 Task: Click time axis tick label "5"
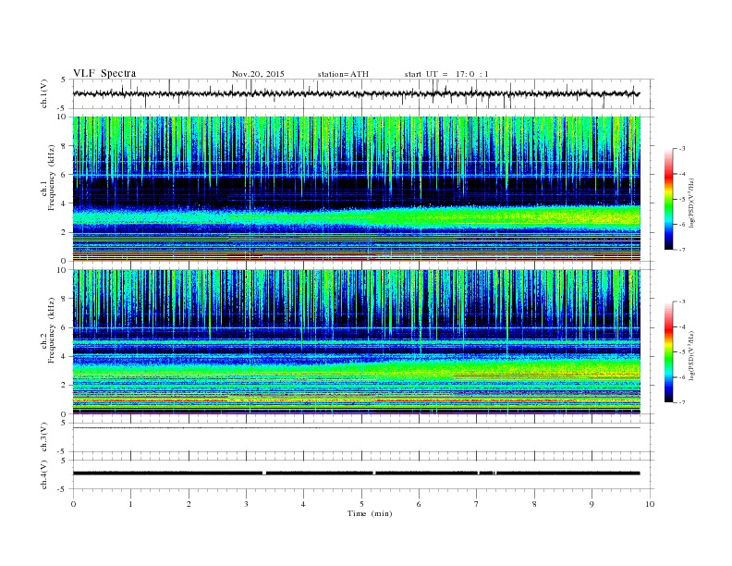pos(361,504)
